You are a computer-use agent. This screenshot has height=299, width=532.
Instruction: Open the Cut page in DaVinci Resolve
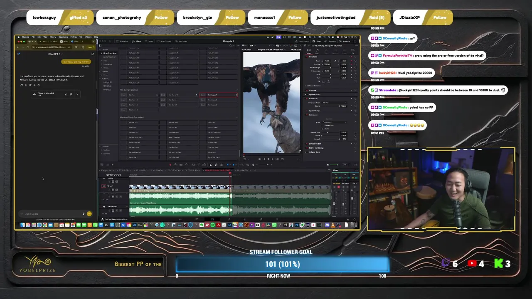(196, 219)
